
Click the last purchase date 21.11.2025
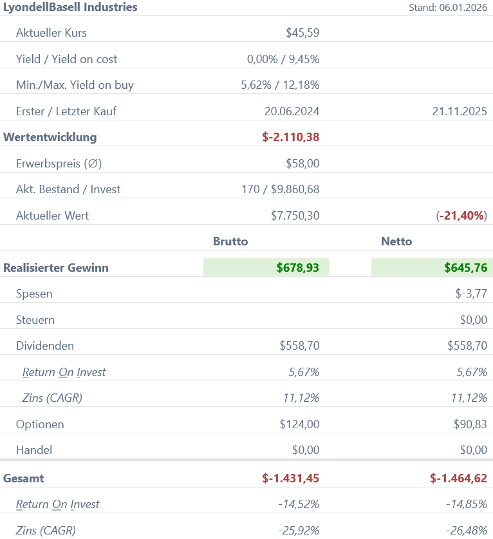(x=460, y=111)
